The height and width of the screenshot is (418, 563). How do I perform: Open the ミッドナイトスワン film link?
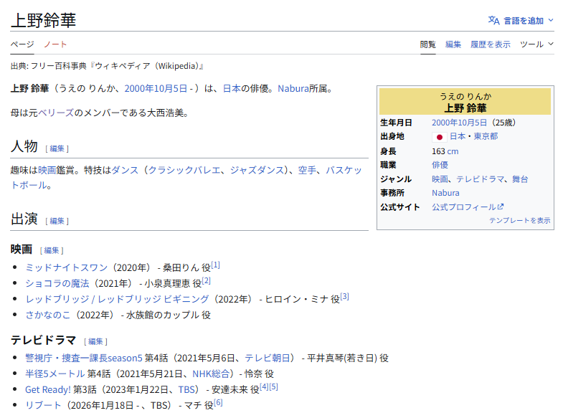point(65,267)
